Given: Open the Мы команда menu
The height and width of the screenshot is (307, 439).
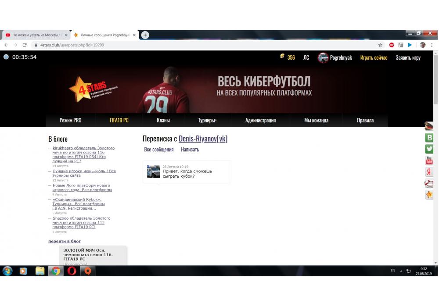Looking at the screenshot, I should tap(317, 120).
